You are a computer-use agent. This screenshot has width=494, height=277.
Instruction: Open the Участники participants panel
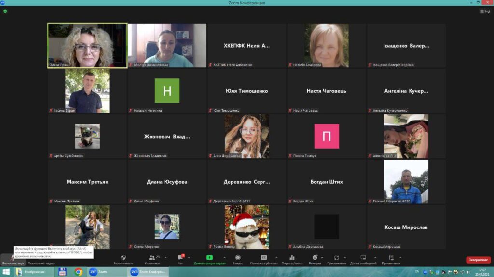click(152, 260)
